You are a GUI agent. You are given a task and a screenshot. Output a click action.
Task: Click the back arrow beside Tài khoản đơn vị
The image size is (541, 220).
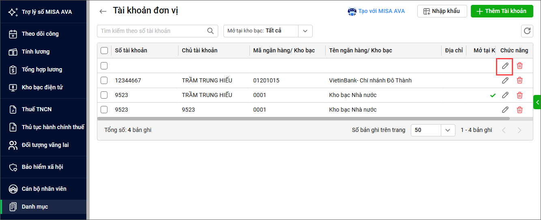pyautogui.click(x=103, y=11)
